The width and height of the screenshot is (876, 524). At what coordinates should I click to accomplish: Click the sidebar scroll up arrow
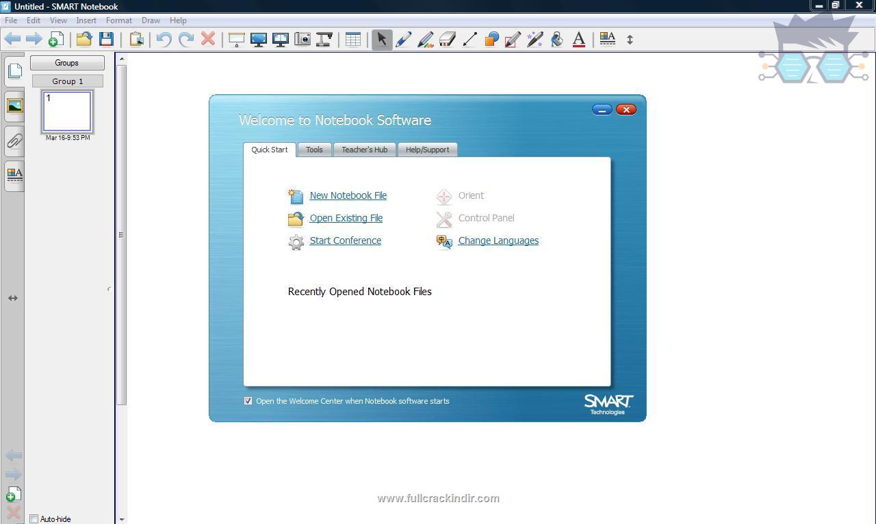[122, 59]
